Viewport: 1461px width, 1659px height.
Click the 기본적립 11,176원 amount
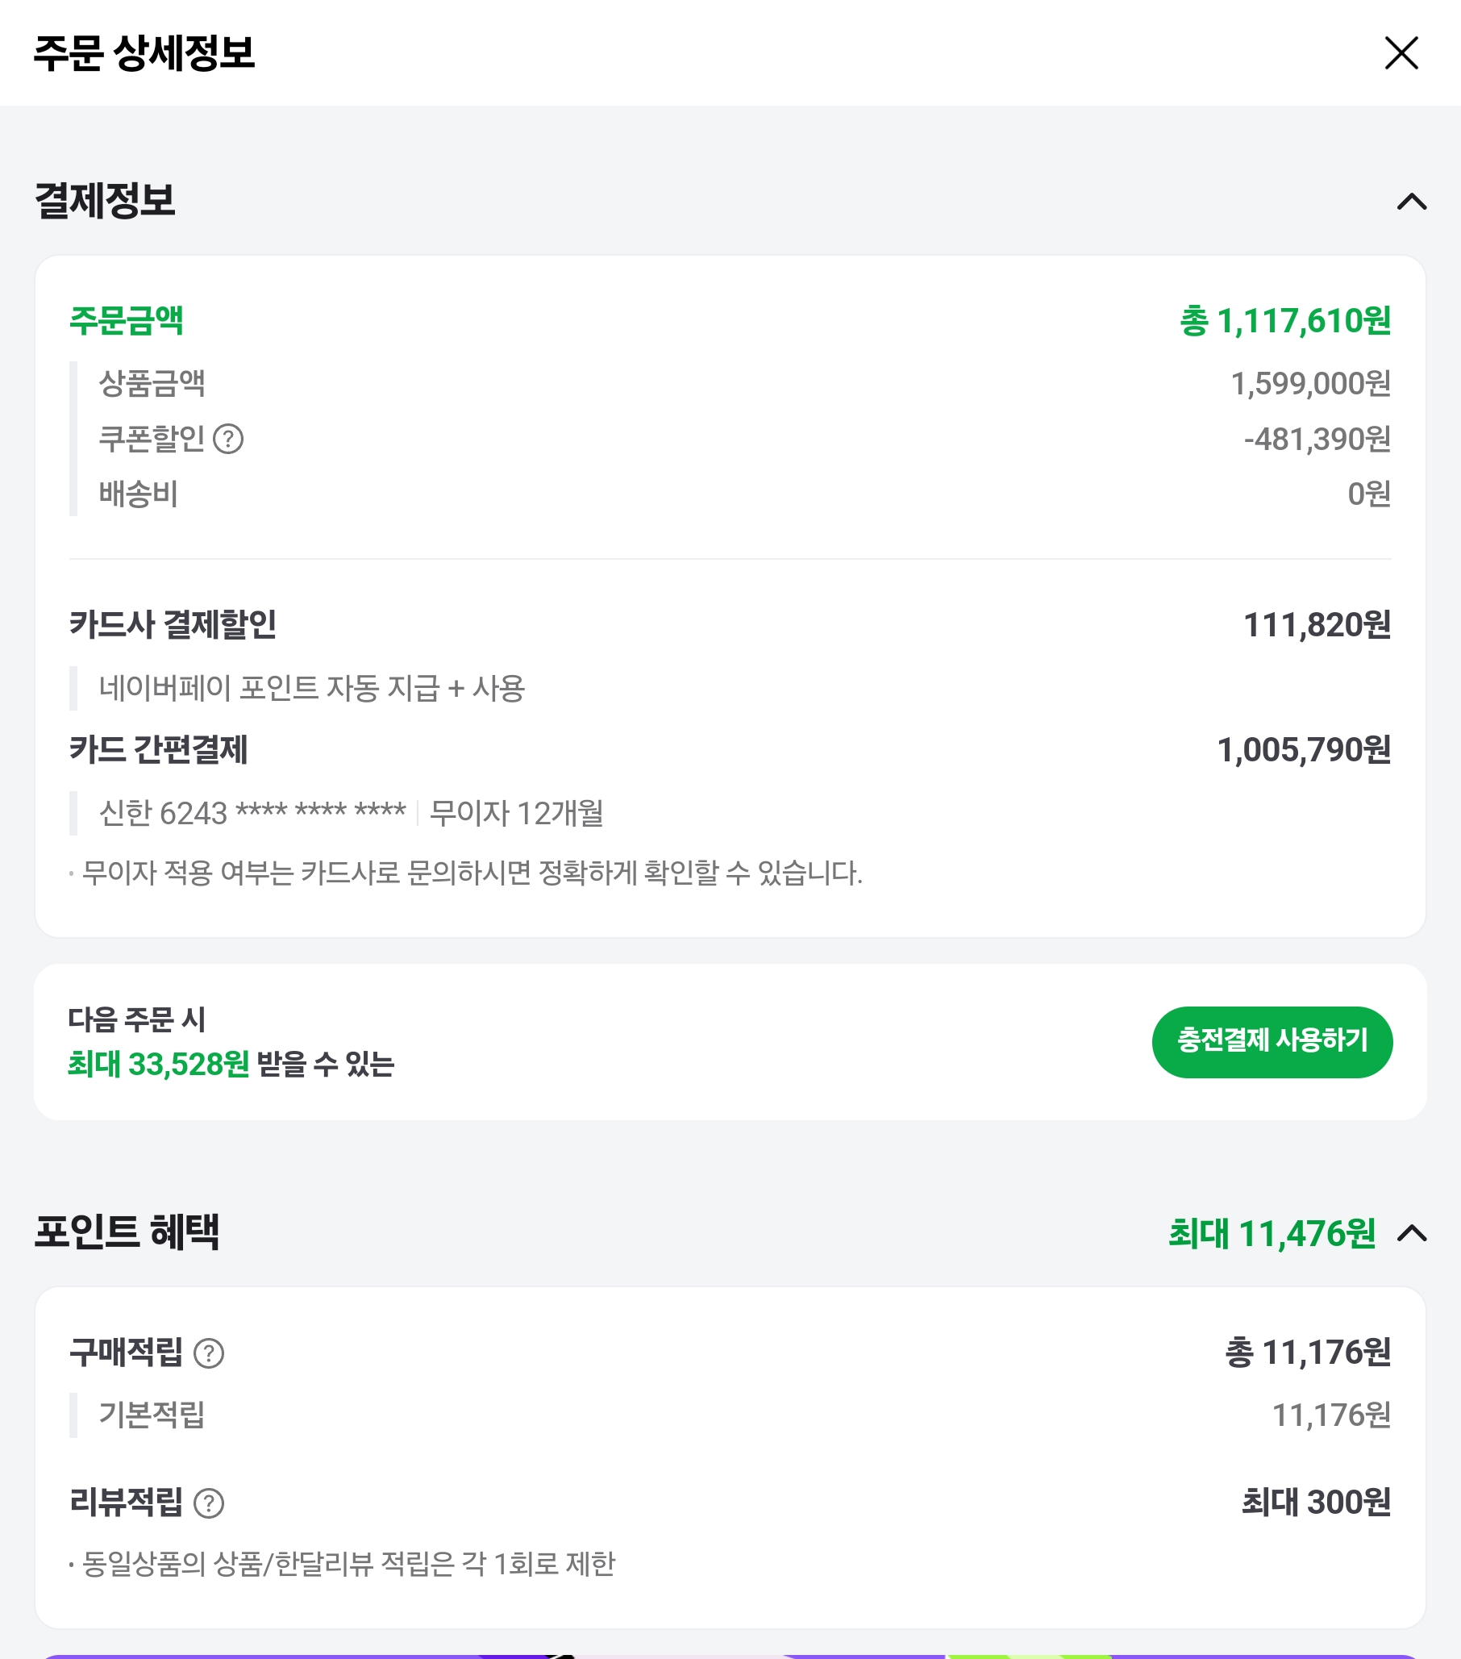[1330, 1415]
